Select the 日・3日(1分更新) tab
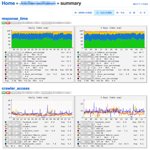The image size is (150, 150). pyautogui.click(x=104, y=13)
